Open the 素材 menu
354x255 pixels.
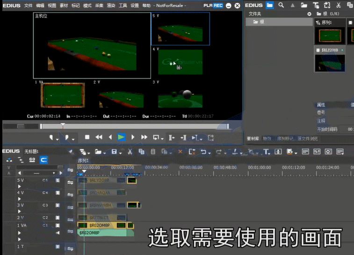(x=64, y=6)
